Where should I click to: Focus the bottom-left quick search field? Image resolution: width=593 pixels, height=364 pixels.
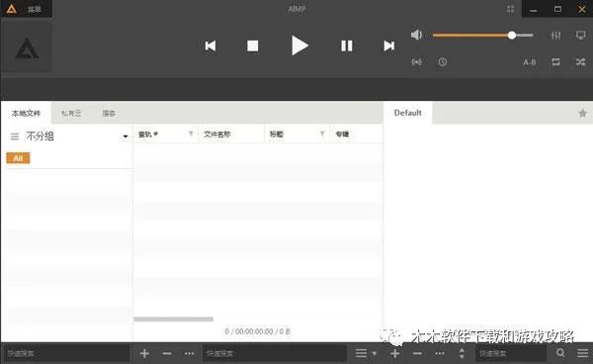tap(66, 353)
